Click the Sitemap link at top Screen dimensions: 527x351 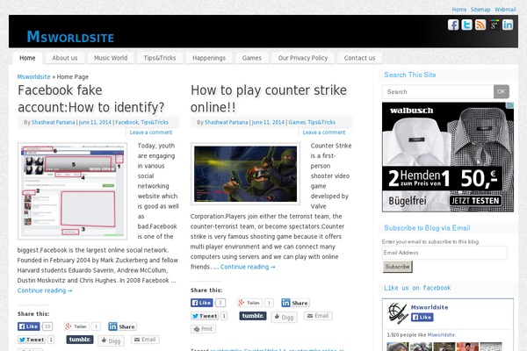(x=480, y=10)
